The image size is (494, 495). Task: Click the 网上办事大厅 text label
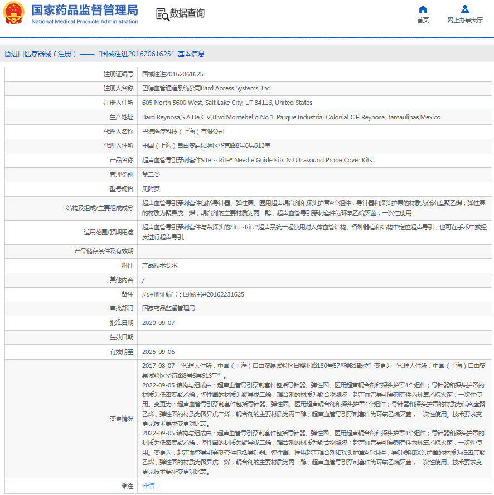pos(464,21)
